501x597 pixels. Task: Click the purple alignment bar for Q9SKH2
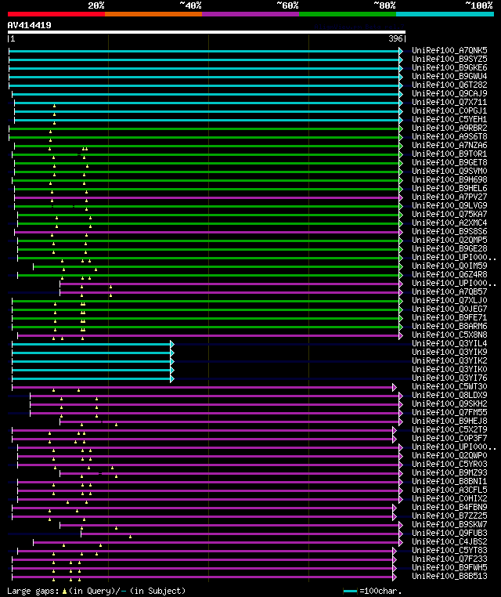pos(215,405)
